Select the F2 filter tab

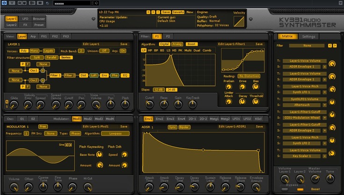168,36
